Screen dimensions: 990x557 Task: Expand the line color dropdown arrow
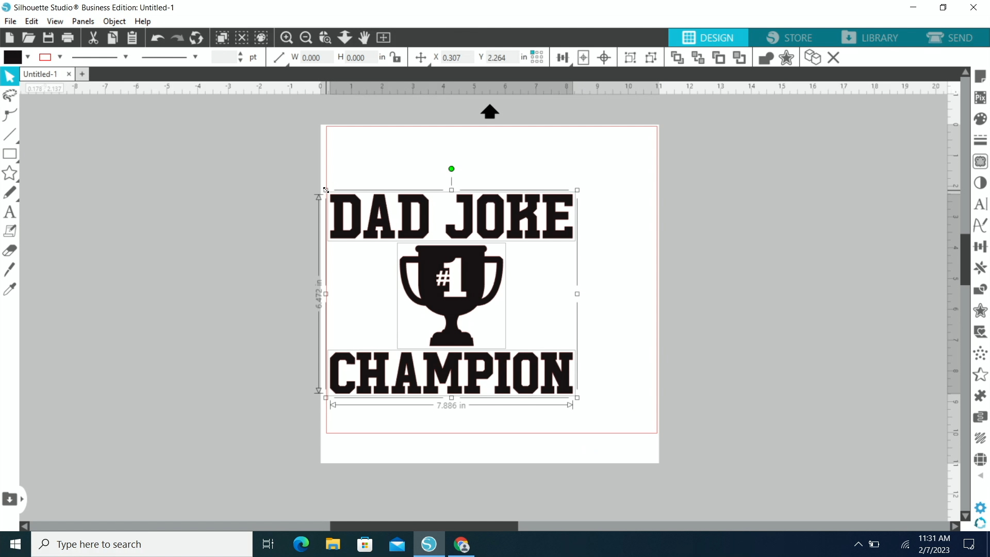60,57
